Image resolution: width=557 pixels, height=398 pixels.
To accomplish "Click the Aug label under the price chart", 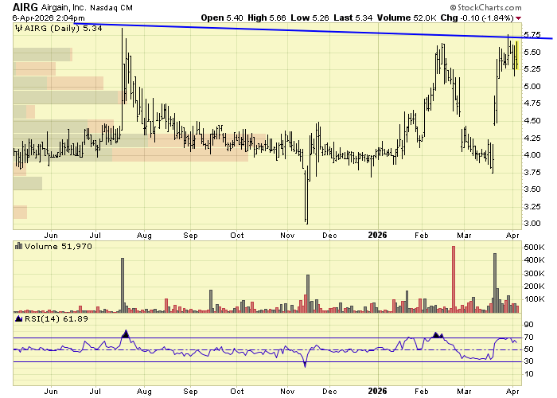I will [x=144, y=236].
